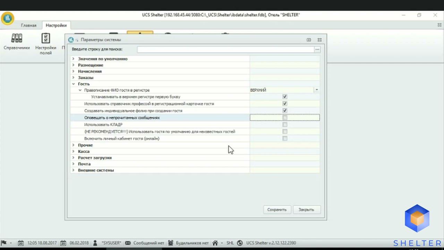Click 'UCS Shelter v.2.12.122.2390' version text
The width and height of the screenshot is (444, 250).
click(x=271, y=243)
